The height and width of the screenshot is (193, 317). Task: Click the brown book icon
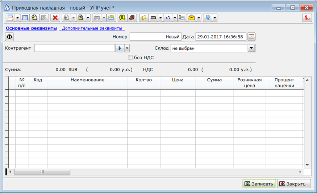click(132, 18)
